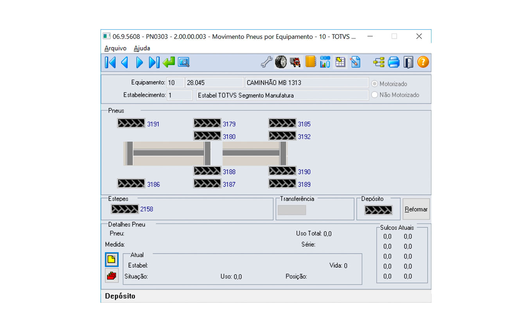The height and width of the screenshot is (332, 532).
Task: Open the Ajuda menu
Action: pyautogui.click(x=142, y=48)
